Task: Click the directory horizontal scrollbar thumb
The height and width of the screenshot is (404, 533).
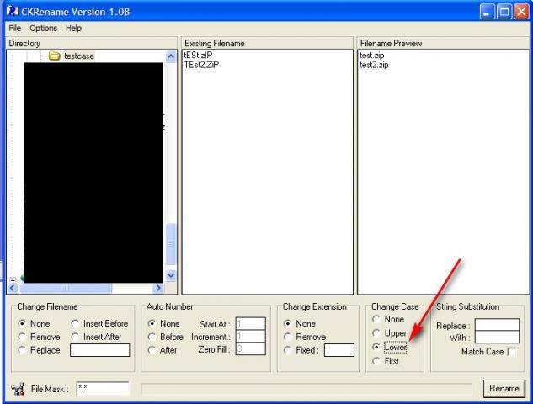Action: pos(66,288)
